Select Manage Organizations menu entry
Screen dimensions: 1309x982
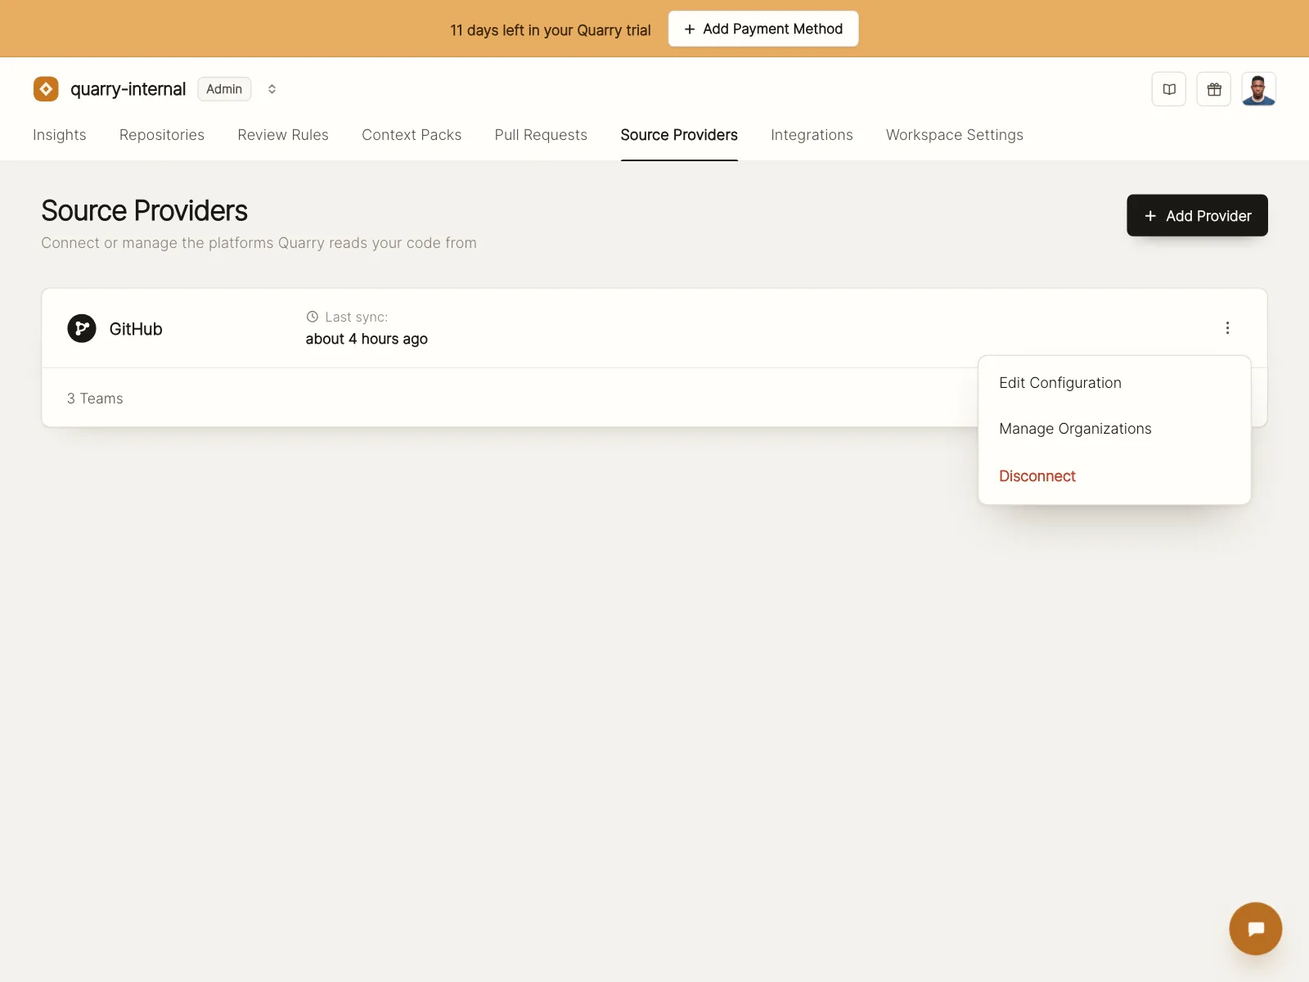[x=1114, y=429]
